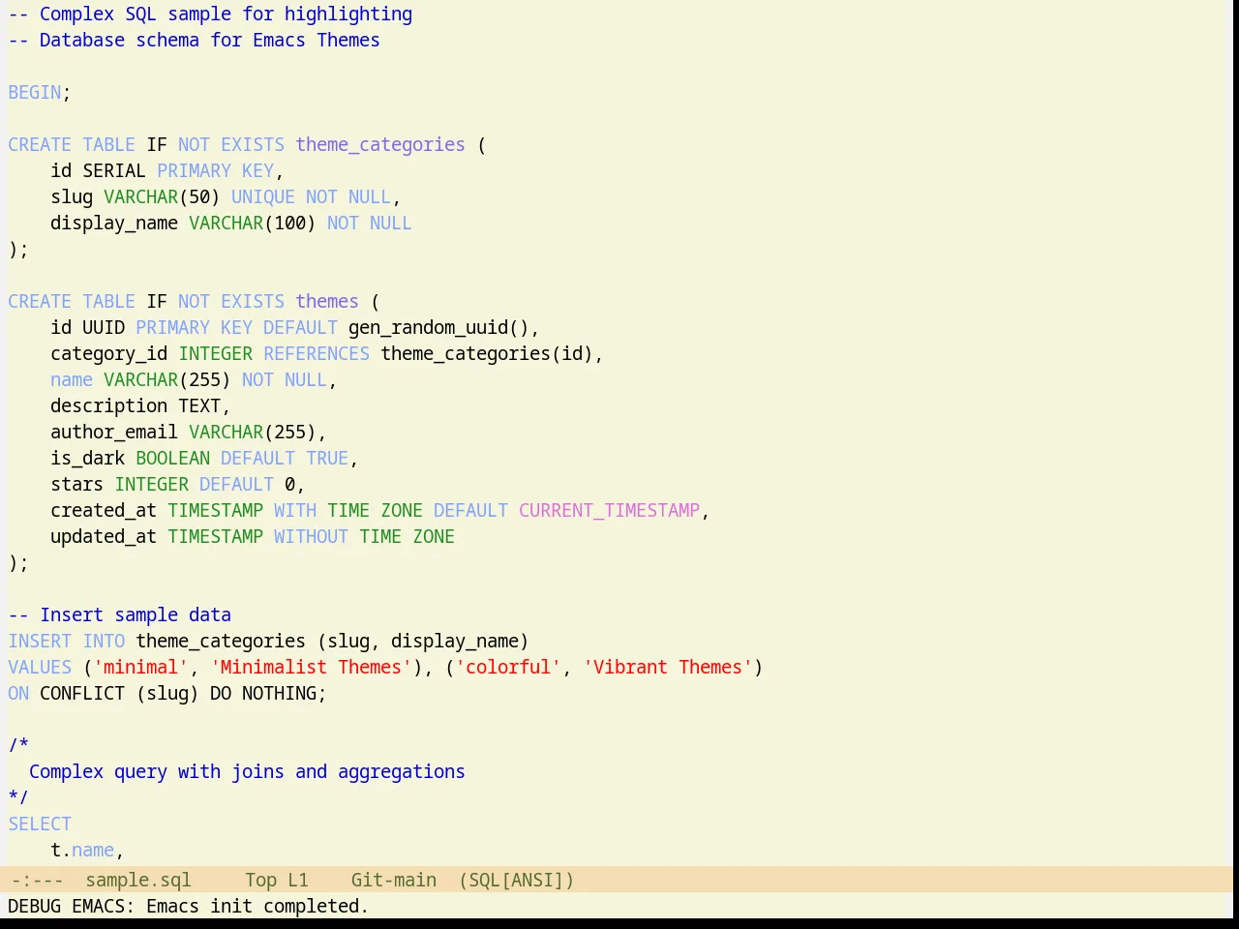Click gen_random_uuid() function call

click(439, 327)
